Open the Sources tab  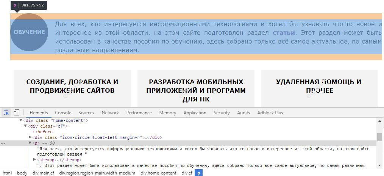86,113
